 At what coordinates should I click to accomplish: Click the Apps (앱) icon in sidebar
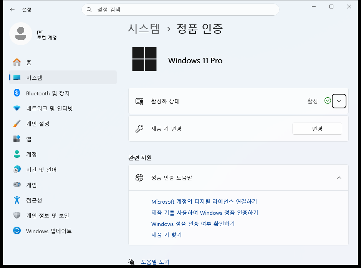click(x=17, y=139)
